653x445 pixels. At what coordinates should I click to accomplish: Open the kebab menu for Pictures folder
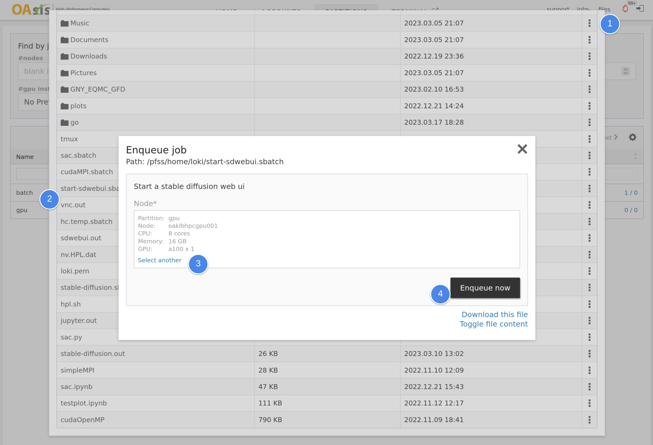pyautogui.click(x=589, y=73)
